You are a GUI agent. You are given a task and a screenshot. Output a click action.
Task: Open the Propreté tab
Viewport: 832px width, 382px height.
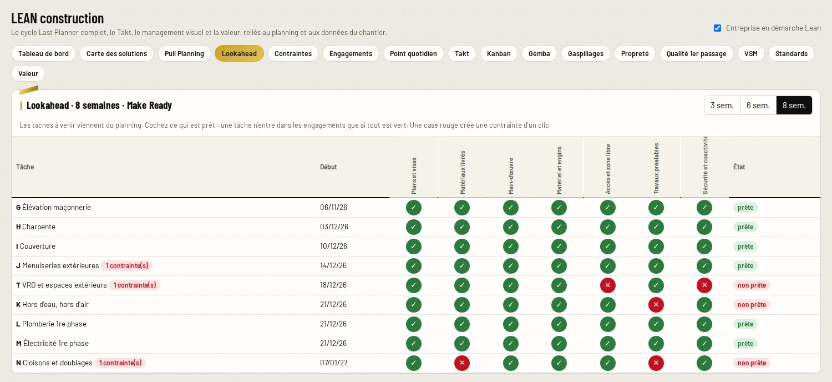635,54
